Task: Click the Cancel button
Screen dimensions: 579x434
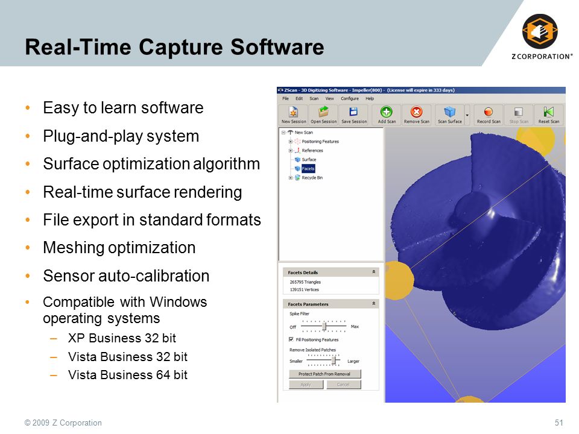Action: (x=343, y=385)
